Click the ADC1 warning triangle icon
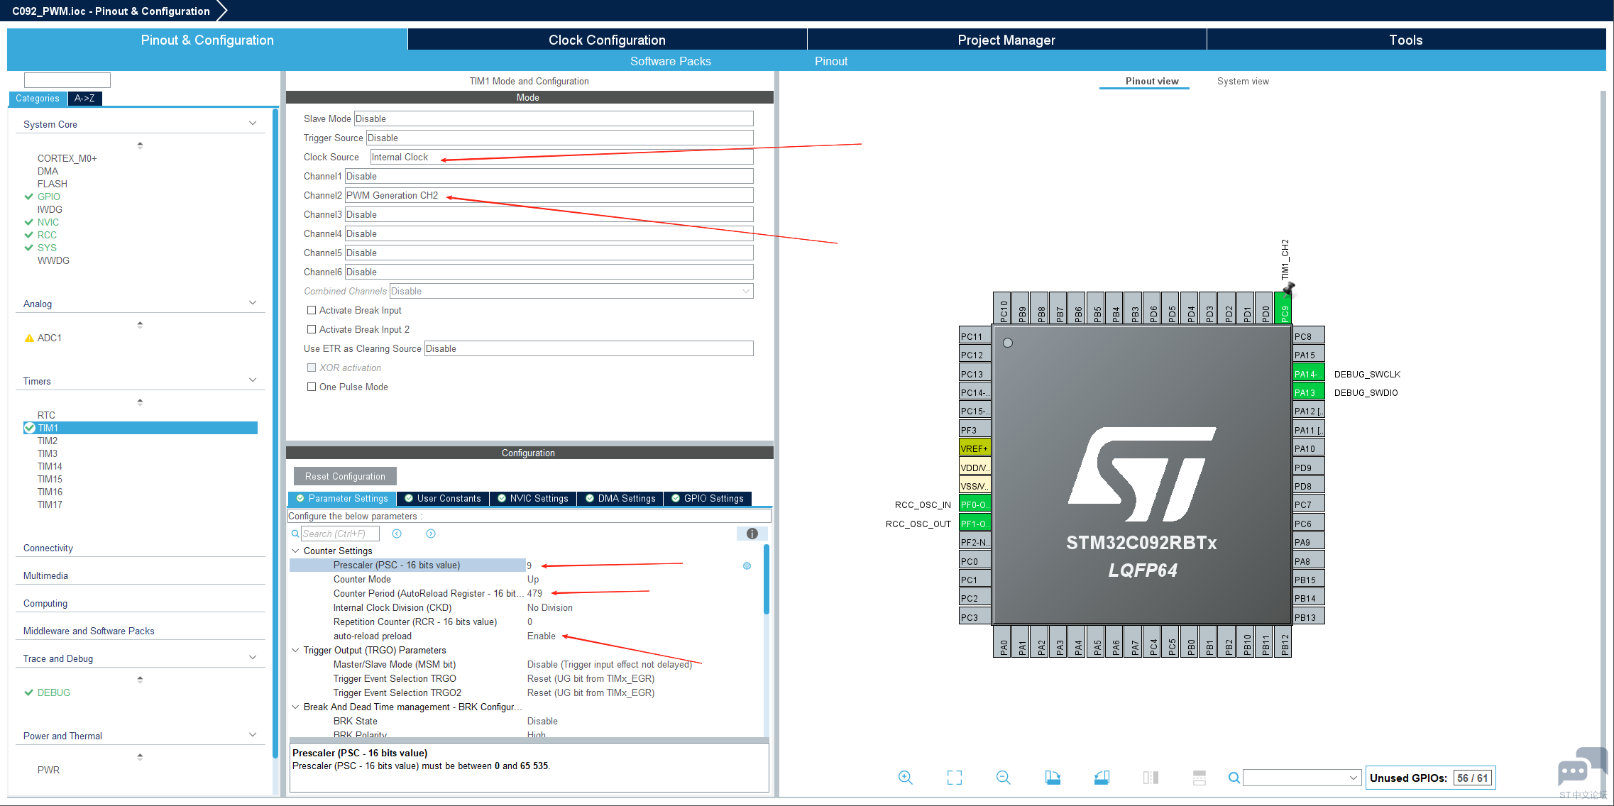This screenshot has height=806, width=1614. coord(29,338)
